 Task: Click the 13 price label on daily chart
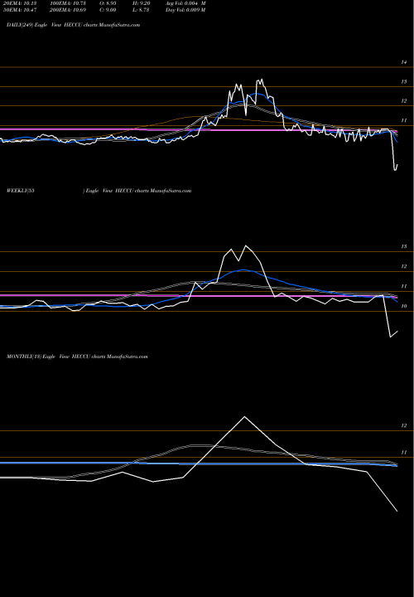pyautogui.click(x=404, y=81)
